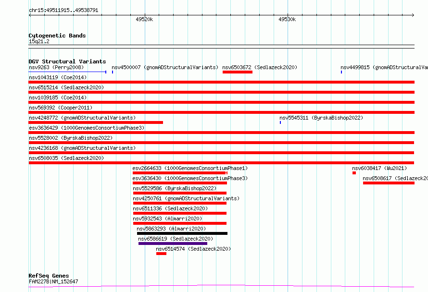Open the nsv6503672 (Sedlazeck2020) variant label
The height and width of the screenshot is (292, 428).
260,67
